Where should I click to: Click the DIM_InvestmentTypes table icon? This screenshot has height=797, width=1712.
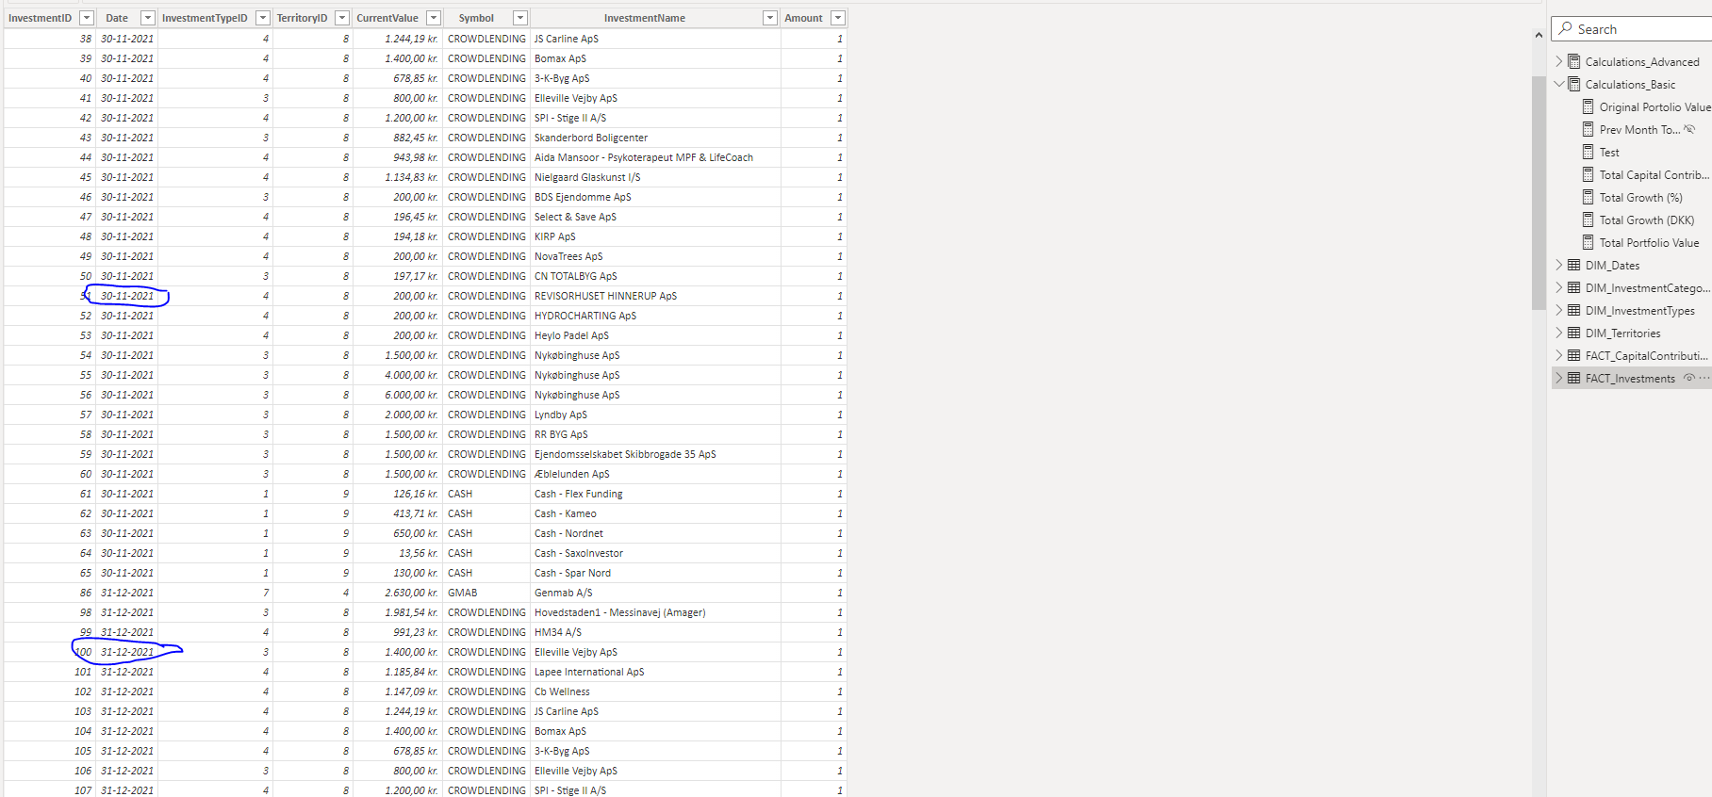[1574, 310]
